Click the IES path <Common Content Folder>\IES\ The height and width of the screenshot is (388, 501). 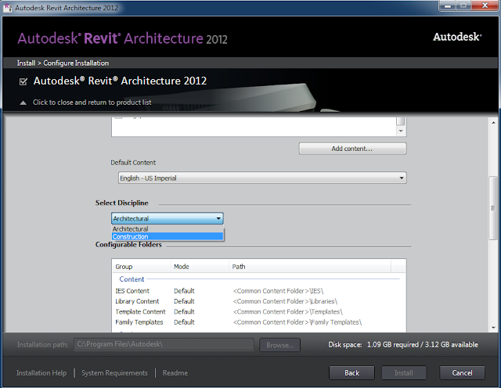pos(278,291)
